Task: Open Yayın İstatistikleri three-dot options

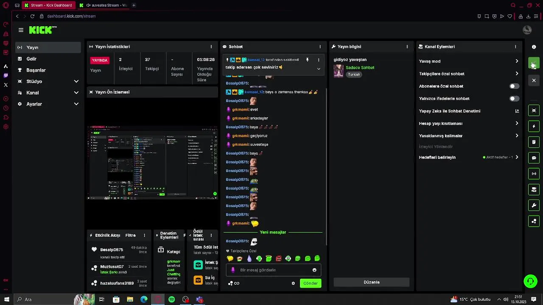Action: point(211,47)
